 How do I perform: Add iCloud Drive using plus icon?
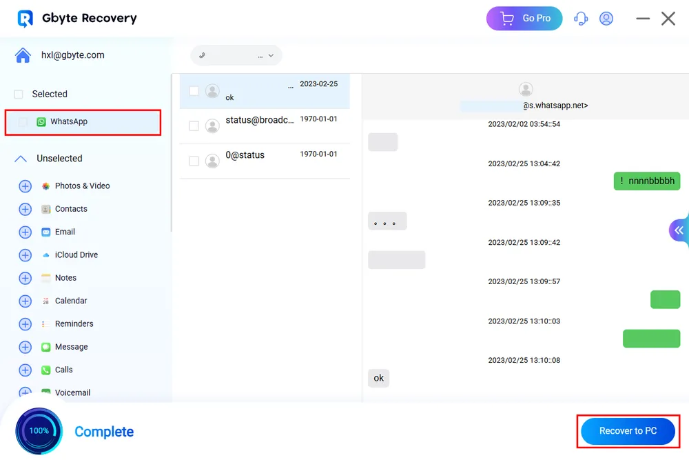click(25, 255)
